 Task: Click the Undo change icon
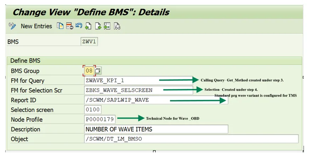point(79,26)
